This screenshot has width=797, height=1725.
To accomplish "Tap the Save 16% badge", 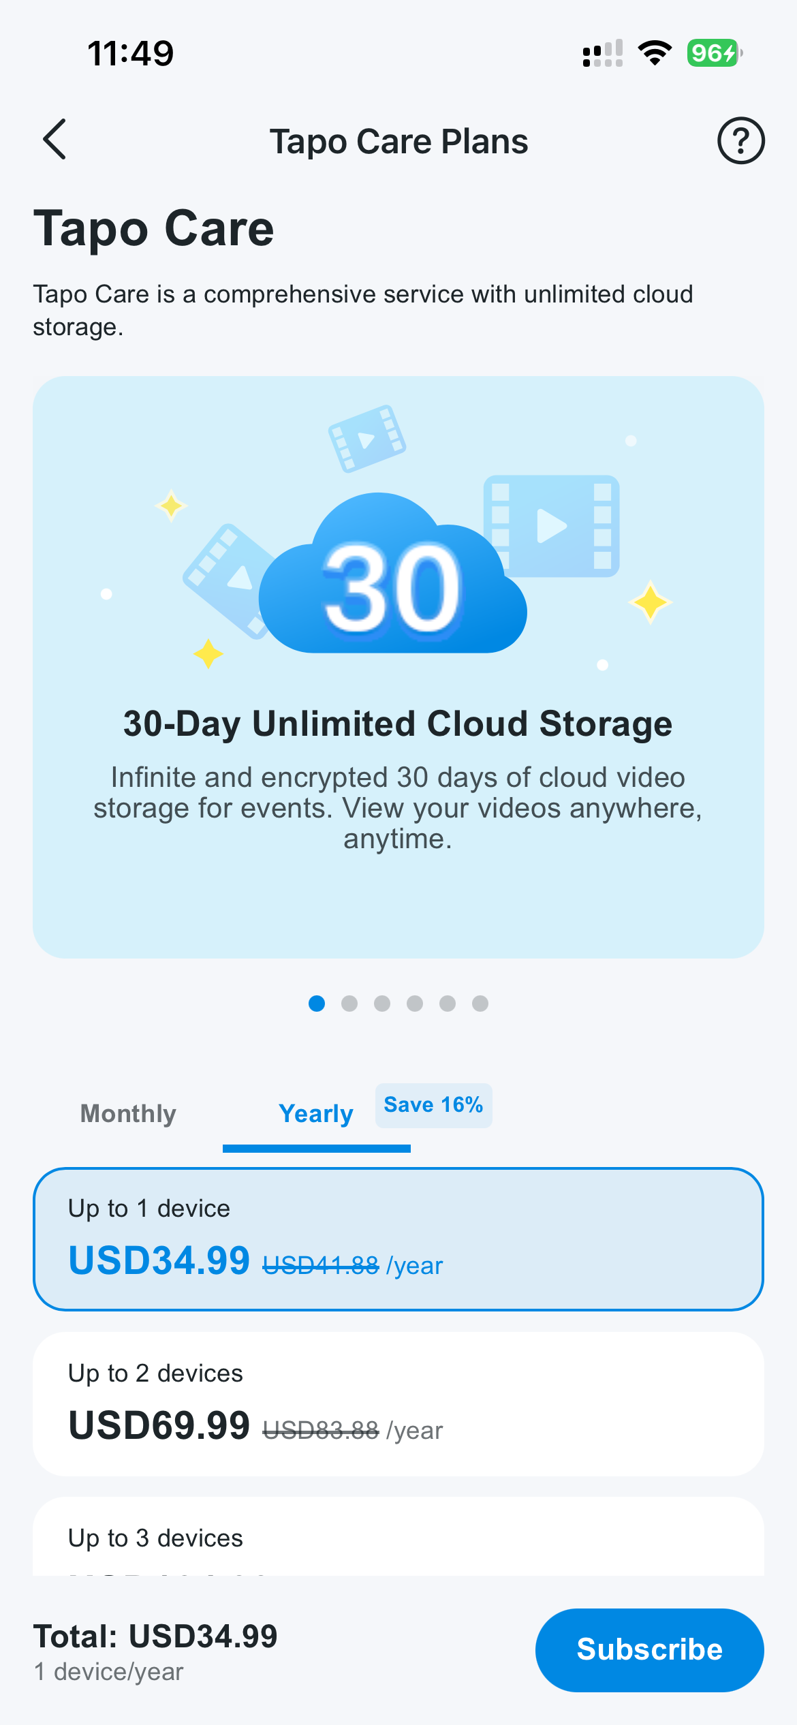I will 433,1105.
